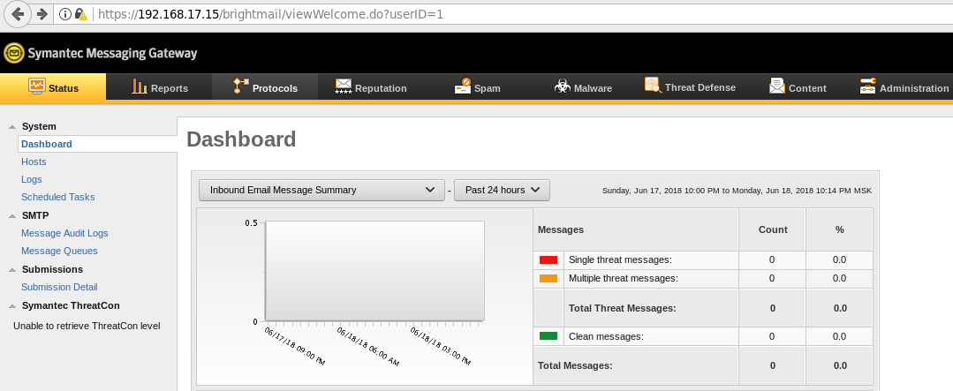Click the green Clean messages swatch

click(548, 335)
